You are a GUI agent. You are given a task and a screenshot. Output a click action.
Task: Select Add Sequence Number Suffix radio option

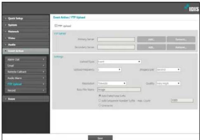pyautogui.click(x=100, y=100)
